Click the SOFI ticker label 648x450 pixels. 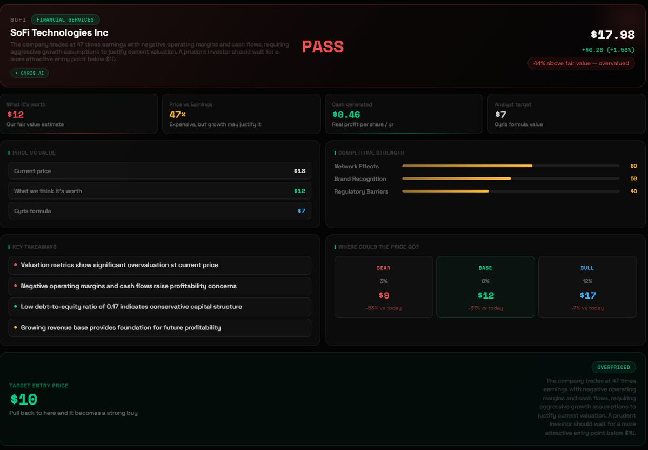[18, 20]
